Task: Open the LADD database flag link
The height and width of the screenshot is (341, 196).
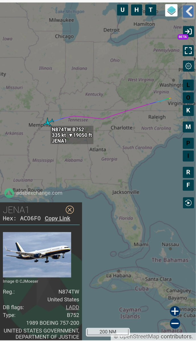Action: 73,307
